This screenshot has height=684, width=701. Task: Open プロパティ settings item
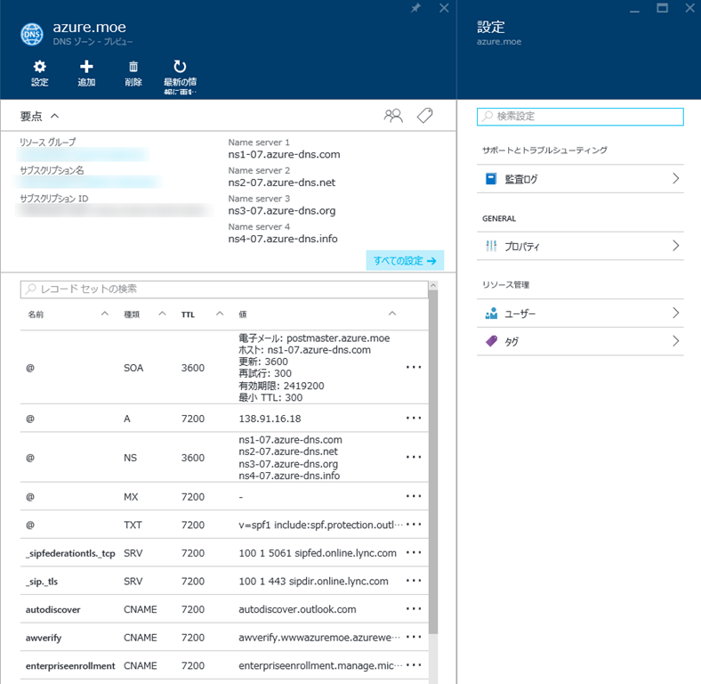click(x=580, y=246)
